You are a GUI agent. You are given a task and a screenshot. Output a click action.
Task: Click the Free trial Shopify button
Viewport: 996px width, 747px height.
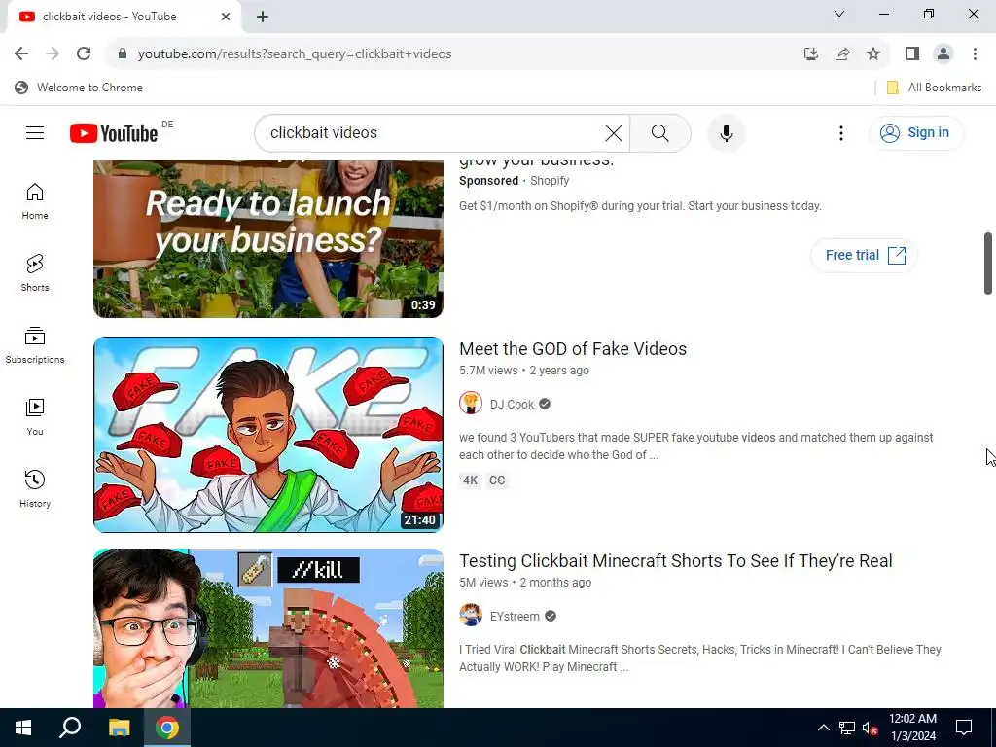pos(864,256)
